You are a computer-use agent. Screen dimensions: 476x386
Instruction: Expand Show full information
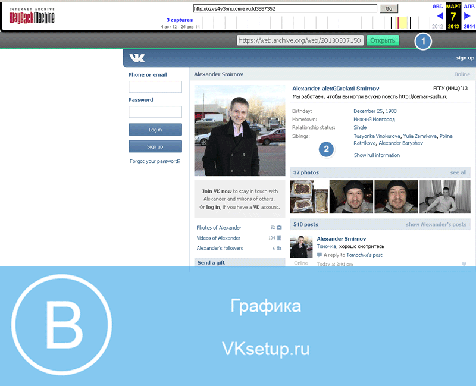(x=377, y=155)
